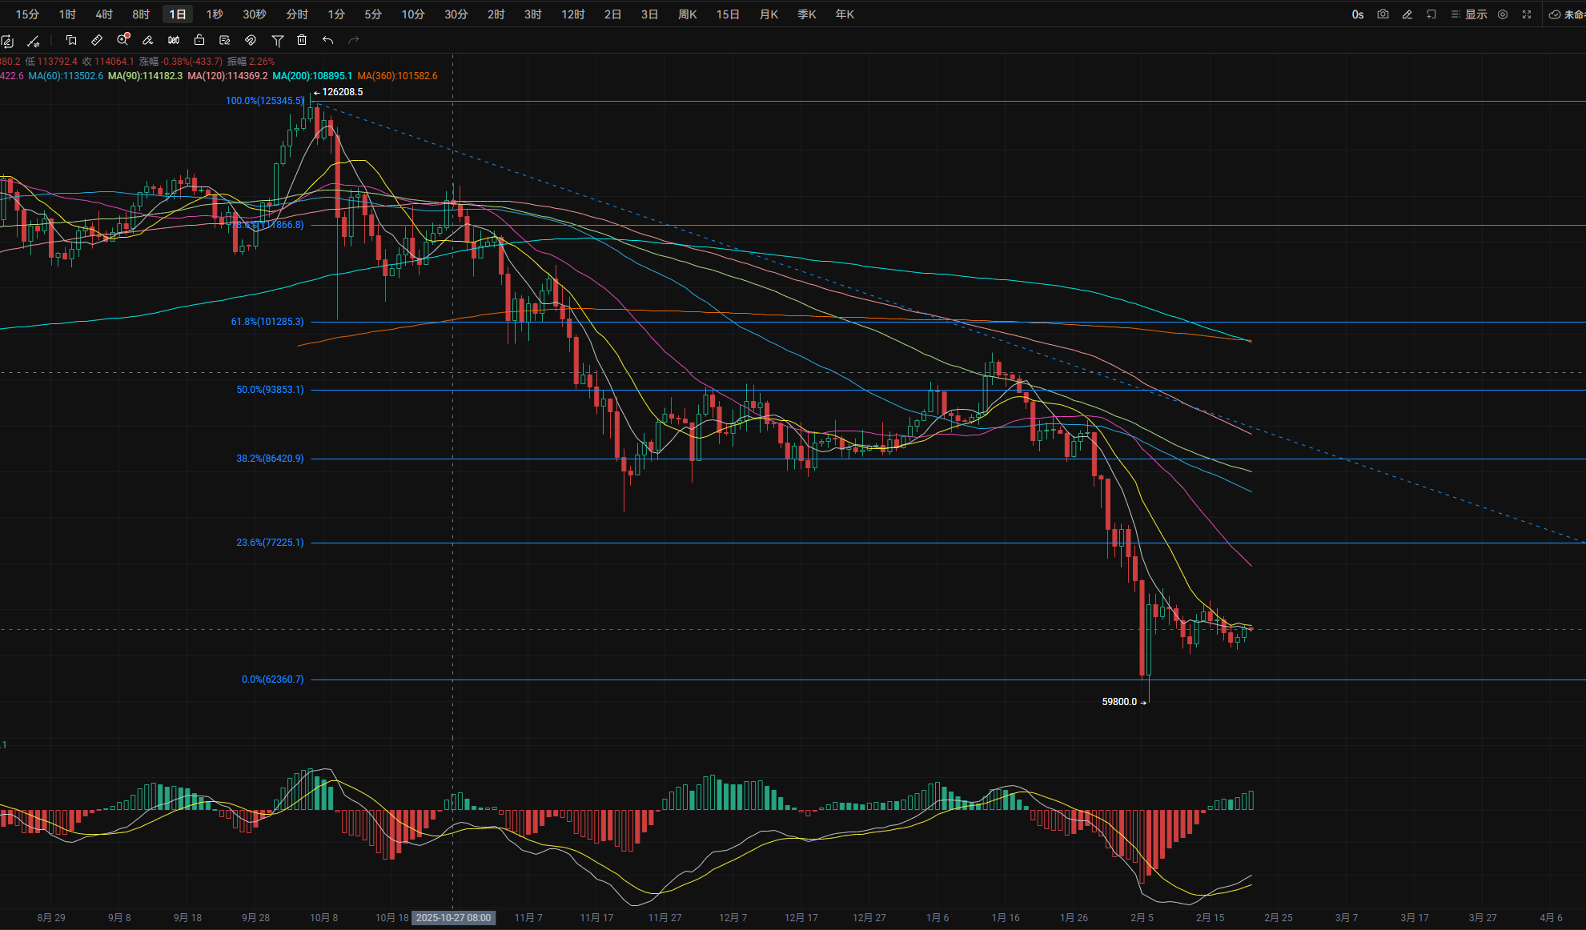Click the magnifier zoom-in icon

coord(122,40)
